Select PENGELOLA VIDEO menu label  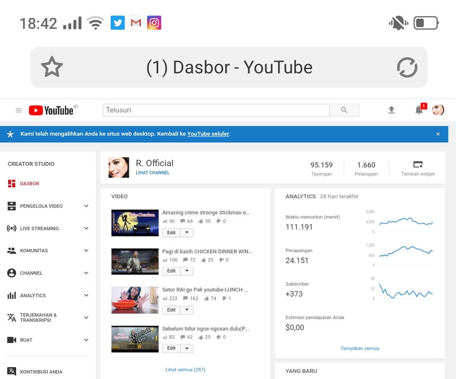(41, 206)
